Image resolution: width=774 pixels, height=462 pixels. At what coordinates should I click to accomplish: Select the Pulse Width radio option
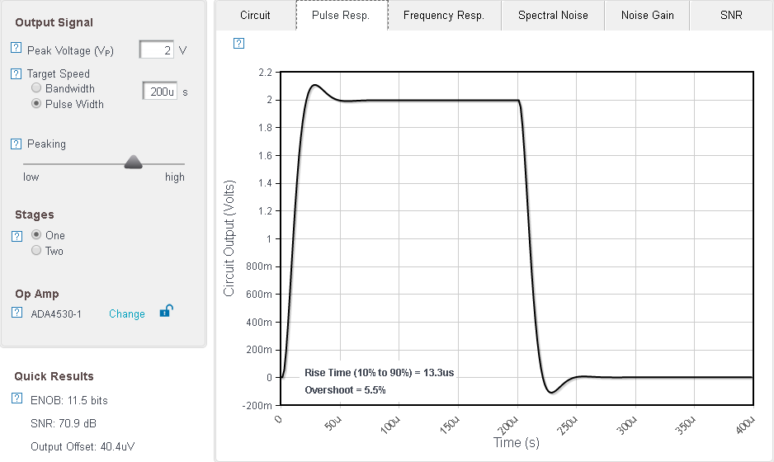point(36,104)
